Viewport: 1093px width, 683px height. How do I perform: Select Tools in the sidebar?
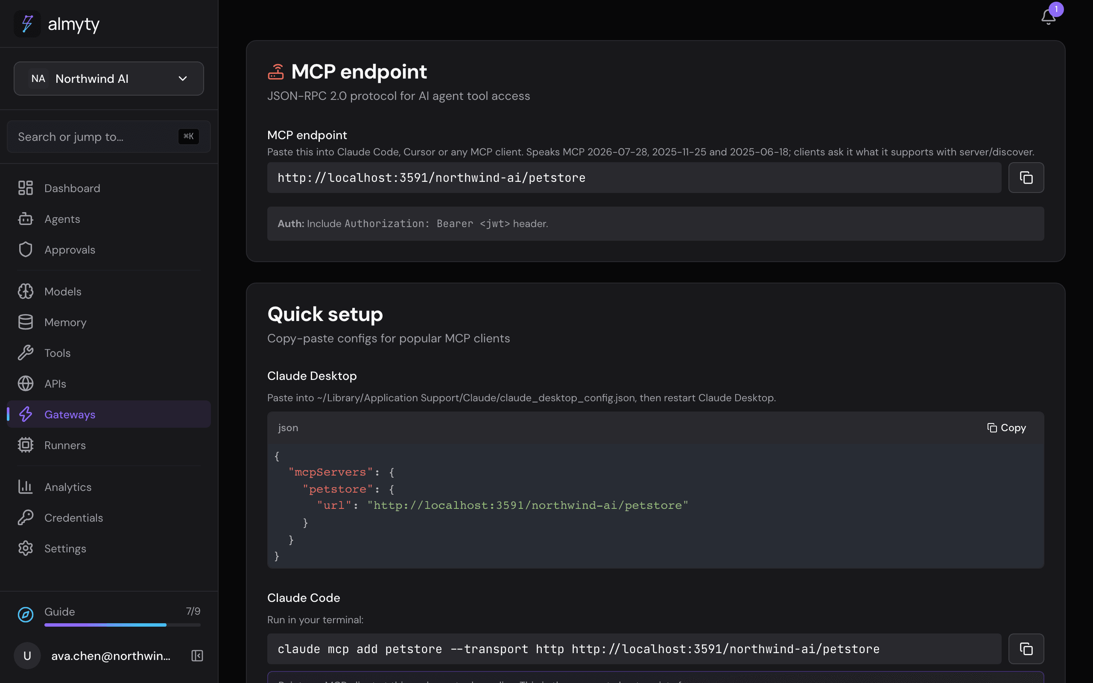pyautogui.click(x=108, y=353)
